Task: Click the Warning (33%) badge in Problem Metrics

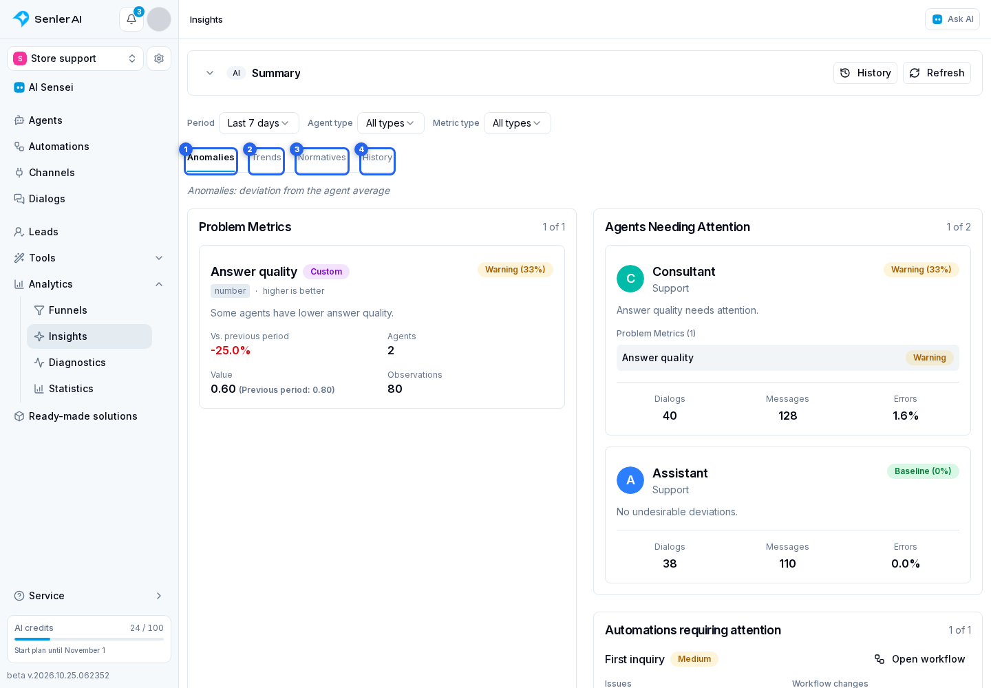Action: click(515, 270)
